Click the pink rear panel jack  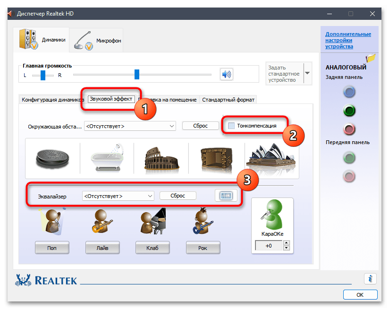(x=349, y=129)
